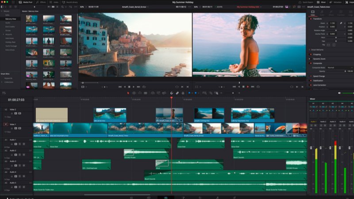Viewport: 354px width, 199px height.
Task: Select the Selection Mode arrow tool
Action: (x=128, y=93)
